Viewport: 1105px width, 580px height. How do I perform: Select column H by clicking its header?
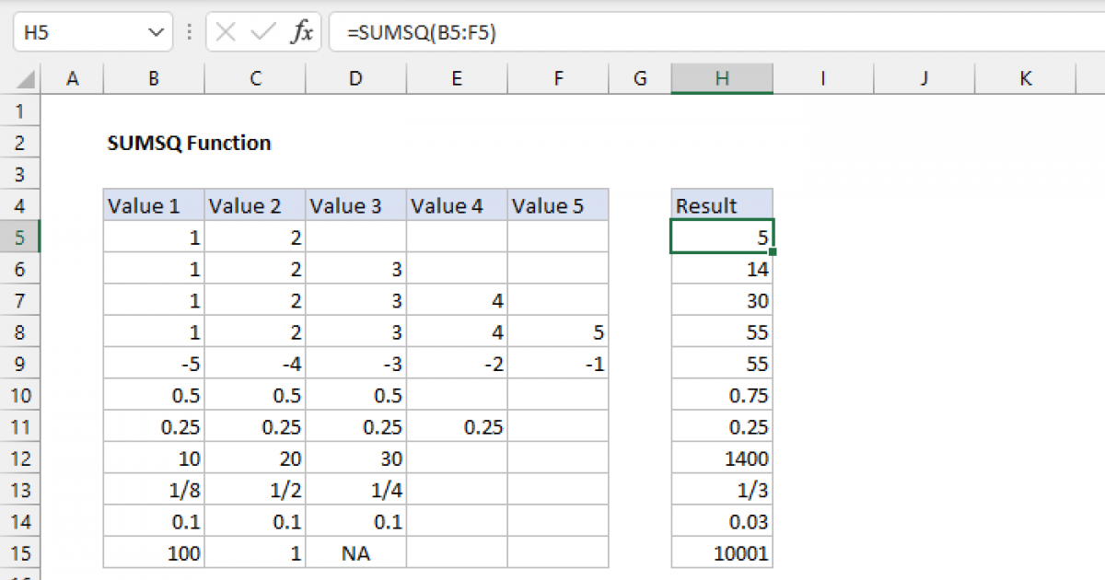[722, 78]
